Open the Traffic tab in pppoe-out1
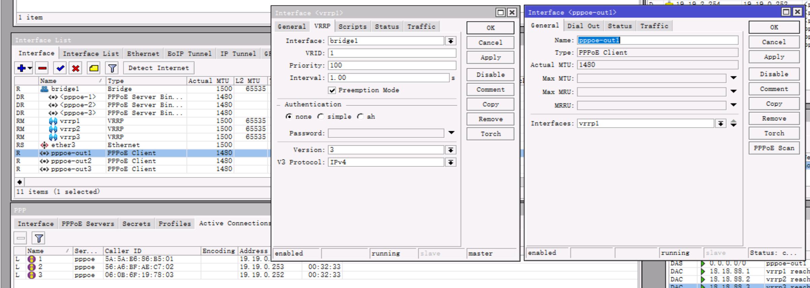 coord(654,26)
